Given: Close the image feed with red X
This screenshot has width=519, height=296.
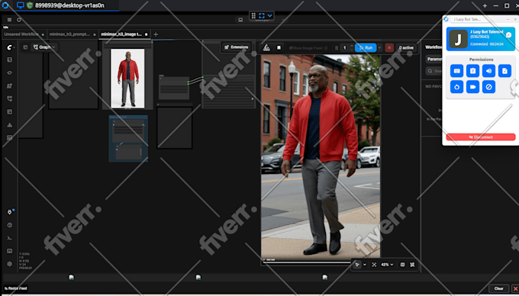Looking at the screenshot, I should (x=515, y=288).
